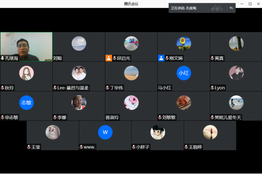This screenshot has width=262, height=174.
Task: Click the muted mic icon beside Lyon
Action: (x=212, y=88)
